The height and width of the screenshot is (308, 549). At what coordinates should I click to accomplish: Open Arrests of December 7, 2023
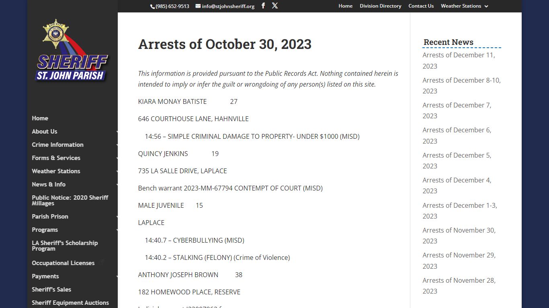(x=457, y=110)
